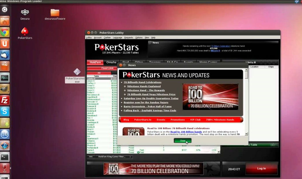The height and width of the screenshot is (179, 302).
Task: Click the magnifier dock icon above Terminal
Action: click(5, 146)
